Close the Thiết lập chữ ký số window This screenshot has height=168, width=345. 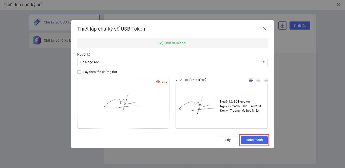point(338,5)
